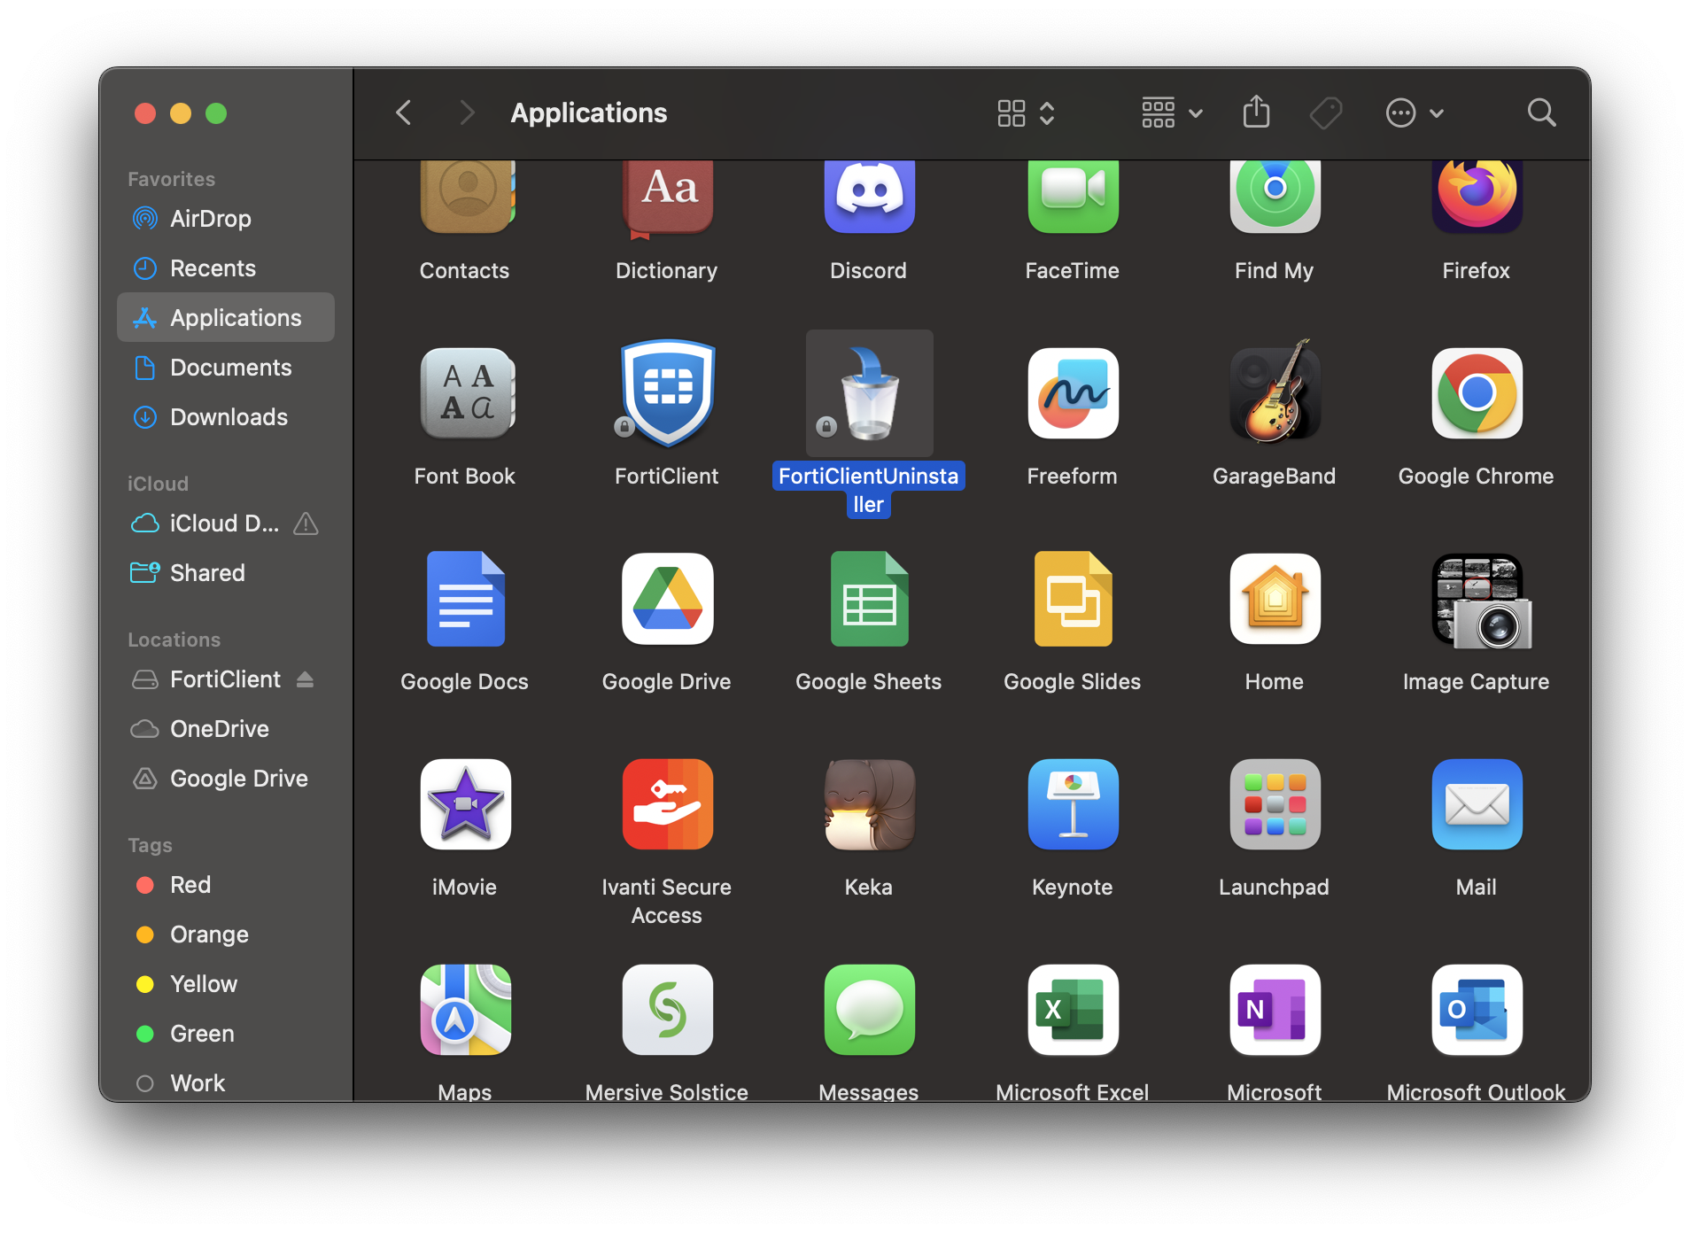Select the Discord app icon
Viewport: 1690px width, 1233px height.
click(870, 197)
